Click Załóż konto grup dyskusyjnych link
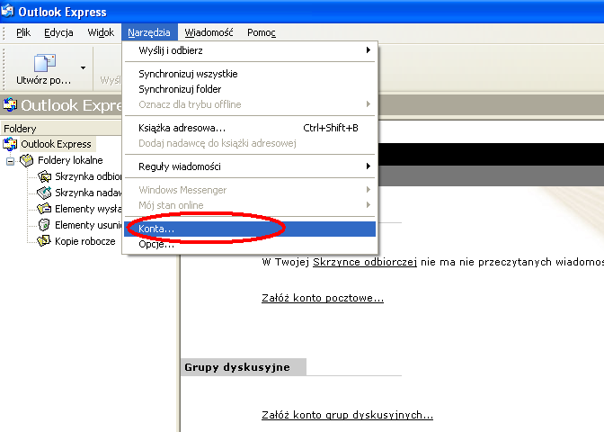Viewport: 604px width, 432px height. 348,415
